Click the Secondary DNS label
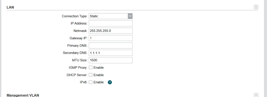Image resolution: width=267 pixels, height=97 pixels. pyautogui.click(x=75, y=53)
